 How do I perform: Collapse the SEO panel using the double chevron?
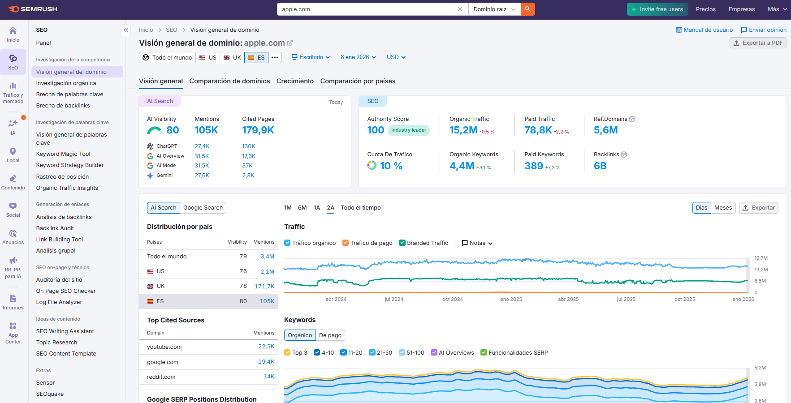125,30
